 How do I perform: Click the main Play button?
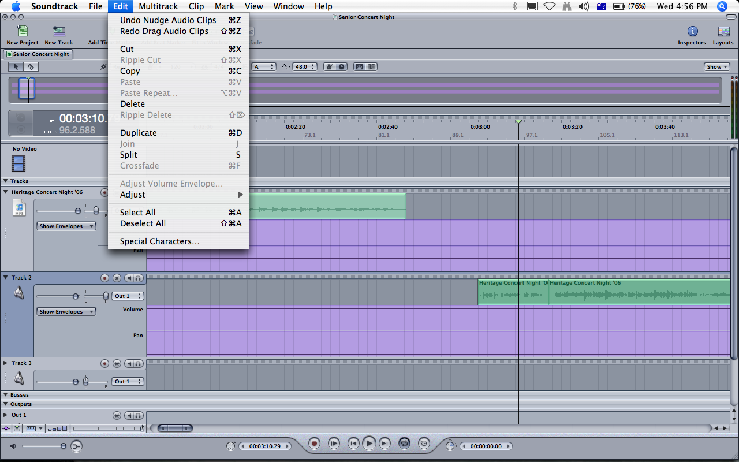click(x=369, y=444)
